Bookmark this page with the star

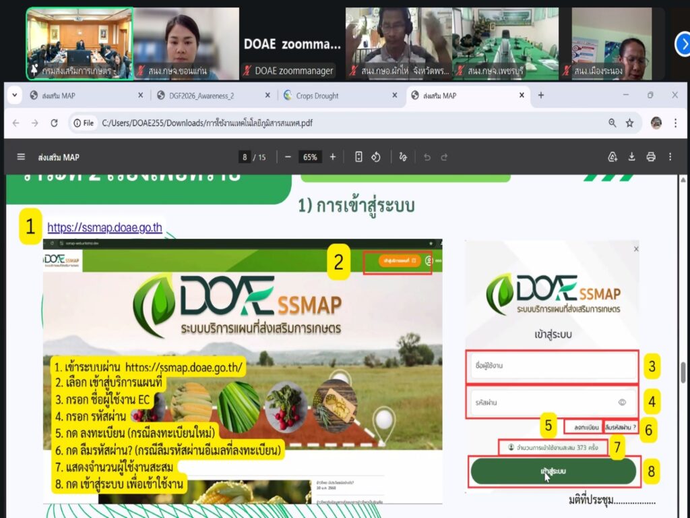click(x=630, y=123)
